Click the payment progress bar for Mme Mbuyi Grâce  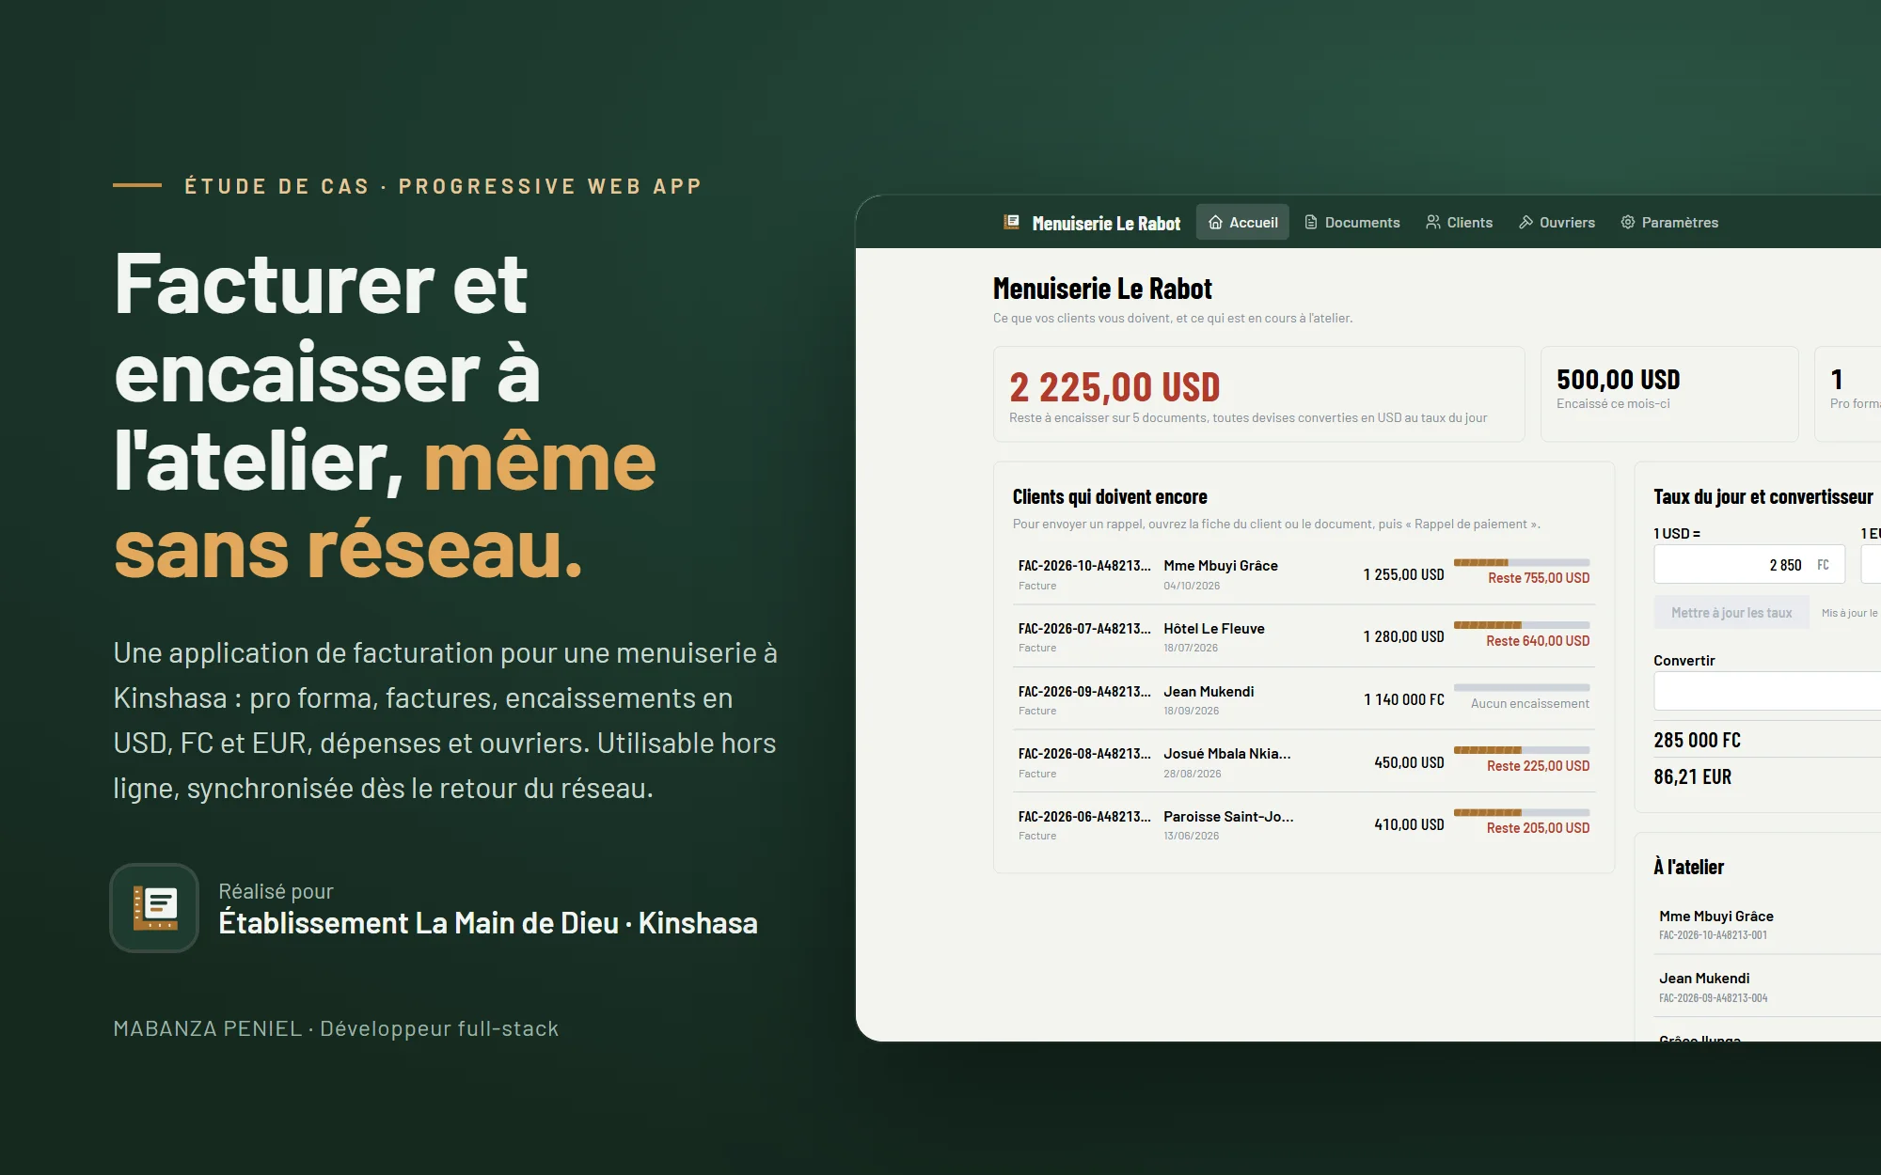[1522, 562]
